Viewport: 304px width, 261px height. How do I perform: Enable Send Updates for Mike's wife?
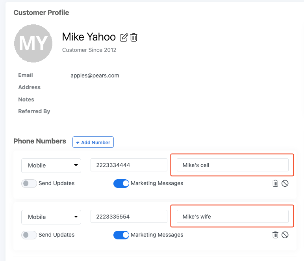[x=29, y=235]
